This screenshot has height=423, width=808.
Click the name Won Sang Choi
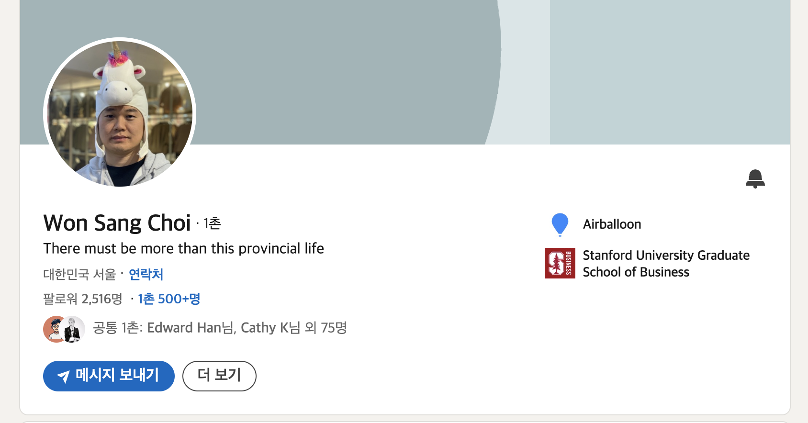tap(117, 223)
